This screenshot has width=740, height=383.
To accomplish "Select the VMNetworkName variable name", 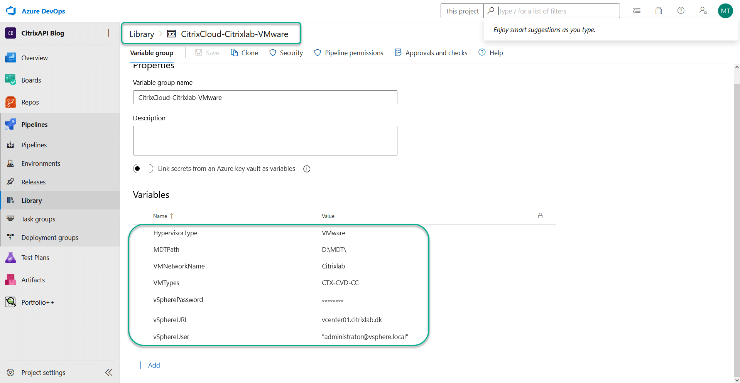I will (179, 266).
